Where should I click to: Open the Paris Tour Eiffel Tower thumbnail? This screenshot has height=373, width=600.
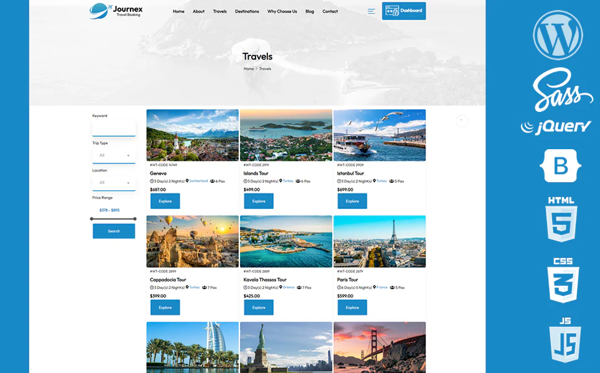point(379,241)
